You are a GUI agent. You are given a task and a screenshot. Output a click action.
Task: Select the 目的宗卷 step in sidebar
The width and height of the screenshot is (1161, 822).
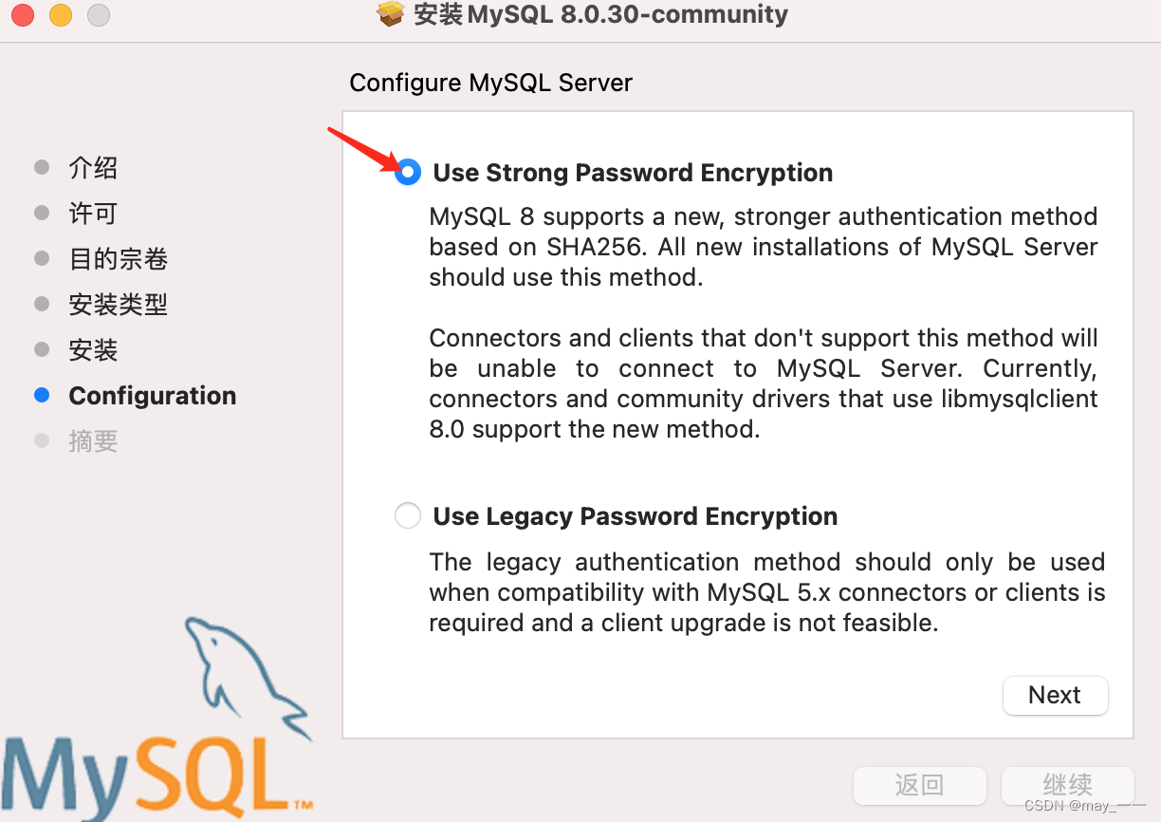(x=119, y=259)
